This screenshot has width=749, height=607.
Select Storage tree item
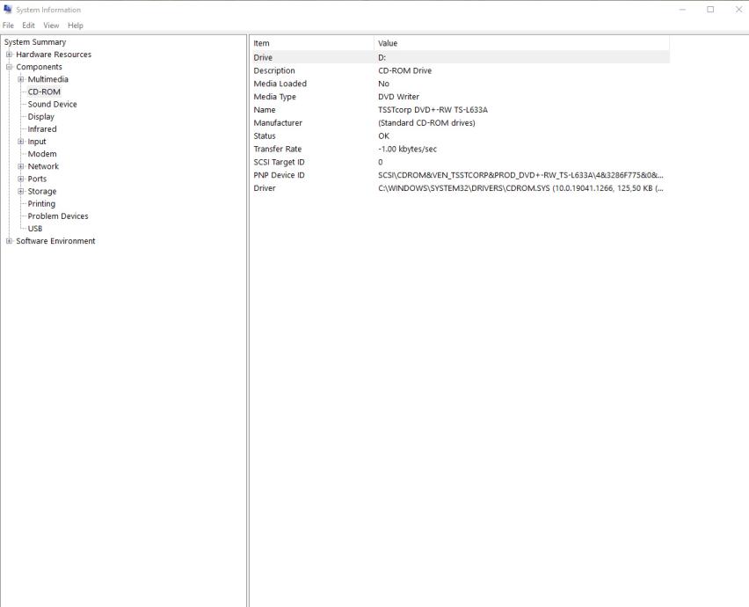(x=42, y=191)
